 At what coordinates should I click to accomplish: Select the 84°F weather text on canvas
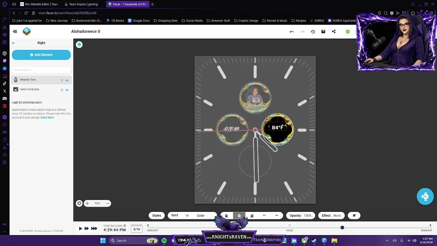pyautogui.click(x=278, y=127)
